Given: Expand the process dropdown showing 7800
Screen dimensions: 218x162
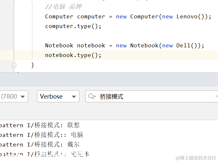Looking at the screenshot, I should point(14,97).
